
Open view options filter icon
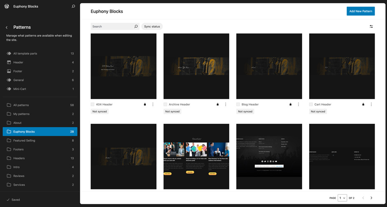click(371, 27)
